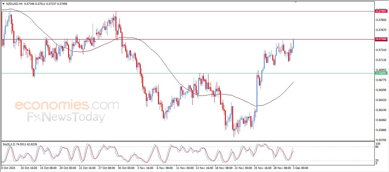Click the FxNewsToday watermark logo
Screen dimensions: 389x172
pyautogui.click(x=66, y=117)
